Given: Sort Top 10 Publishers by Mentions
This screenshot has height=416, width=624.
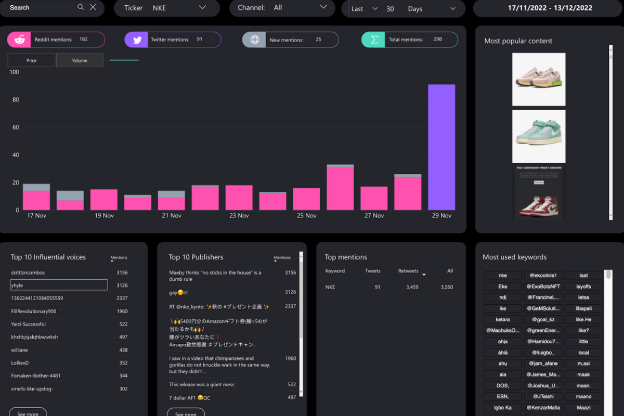Looking at the screenshot, I should tap(282, 258).
